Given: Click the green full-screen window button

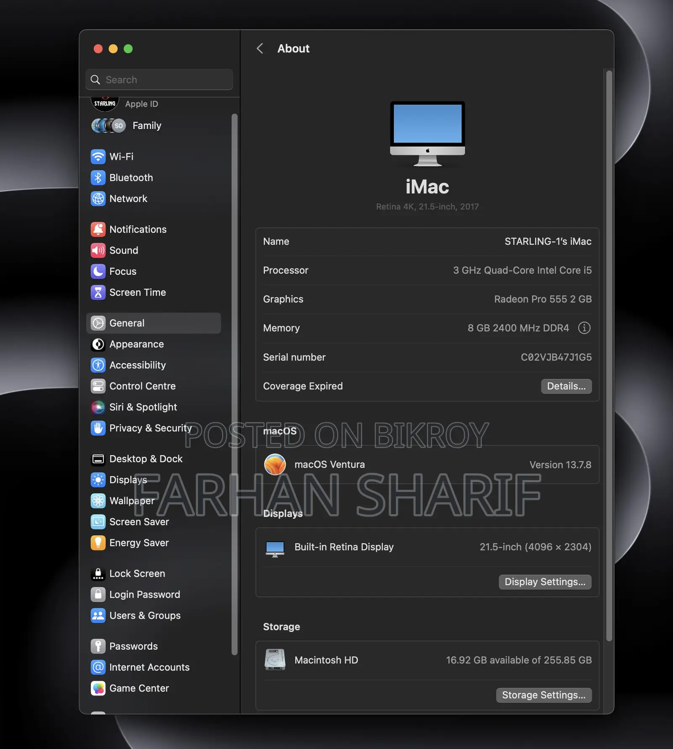Looking at the screenshot, I should tap(128, 49).
